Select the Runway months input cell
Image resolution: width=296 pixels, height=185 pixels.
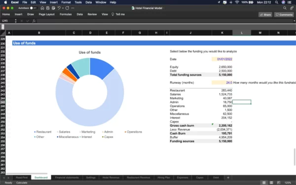[222, 82]
